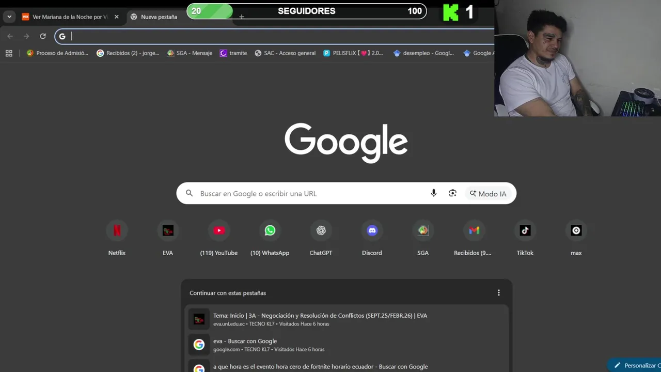
Task: Open the tab search dropdown arrow
Action: tap(9, 17)
